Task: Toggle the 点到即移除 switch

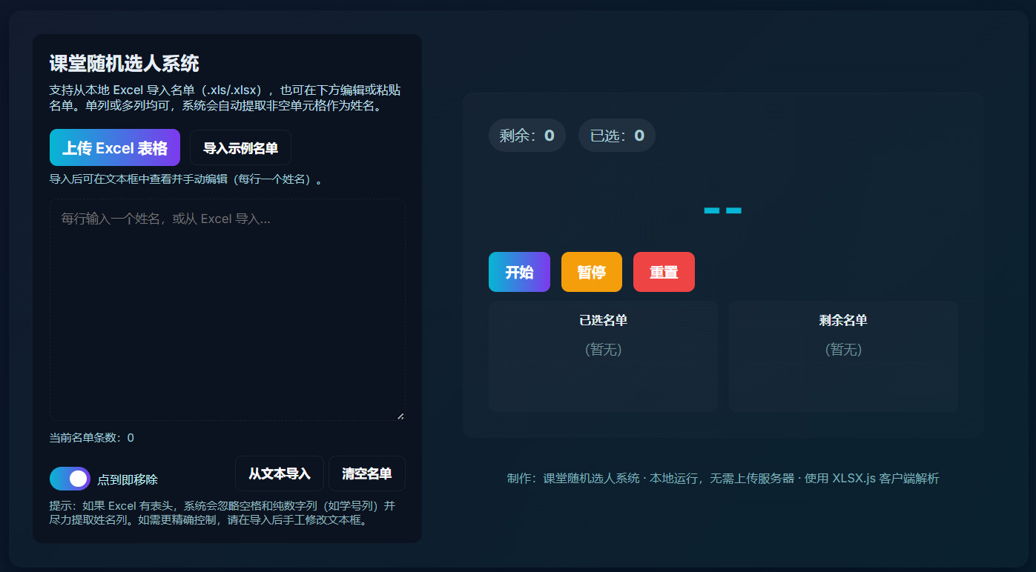Action: 70,479
